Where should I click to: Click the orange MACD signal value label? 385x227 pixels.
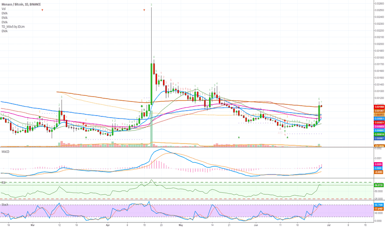(378, 172)
